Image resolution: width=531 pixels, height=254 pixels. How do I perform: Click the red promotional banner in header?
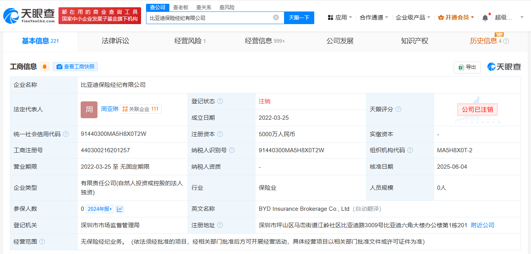[x=100, y=16]
